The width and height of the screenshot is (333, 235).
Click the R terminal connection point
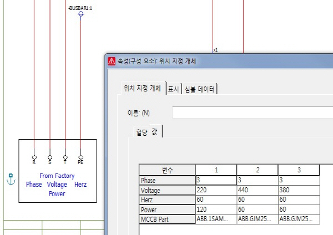point(34,157)
